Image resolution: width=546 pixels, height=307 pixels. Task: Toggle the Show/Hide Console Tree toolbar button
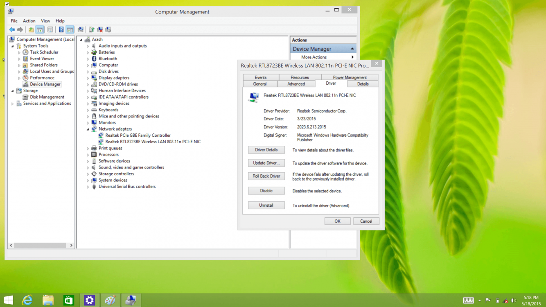tap(40, 29)
